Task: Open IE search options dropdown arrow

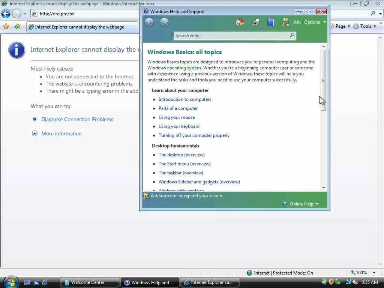Action: (x=380, y=14)
